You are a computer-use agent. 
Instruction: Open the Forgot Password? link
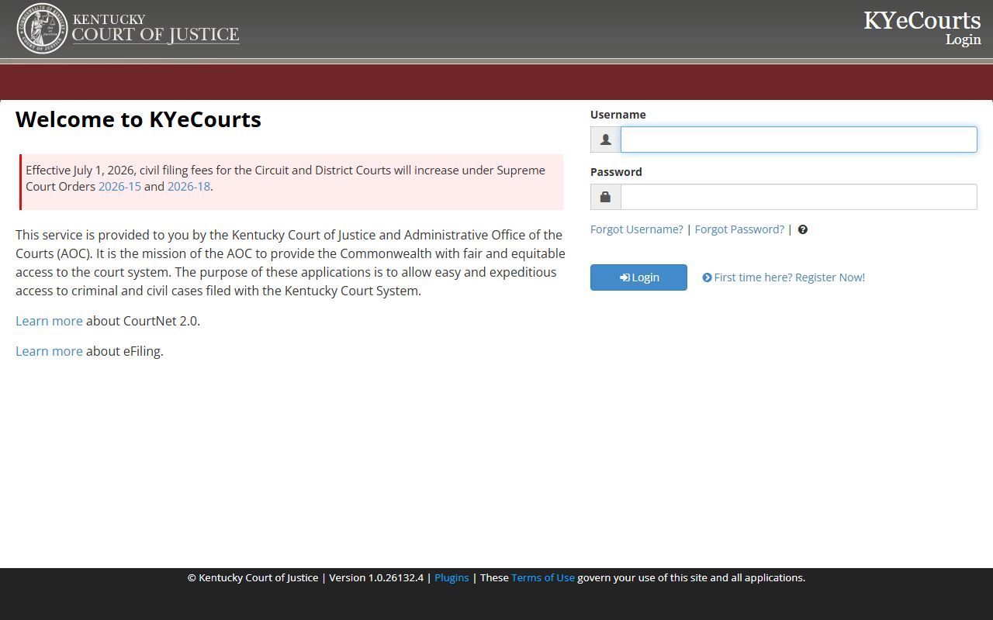click(739, 229)
